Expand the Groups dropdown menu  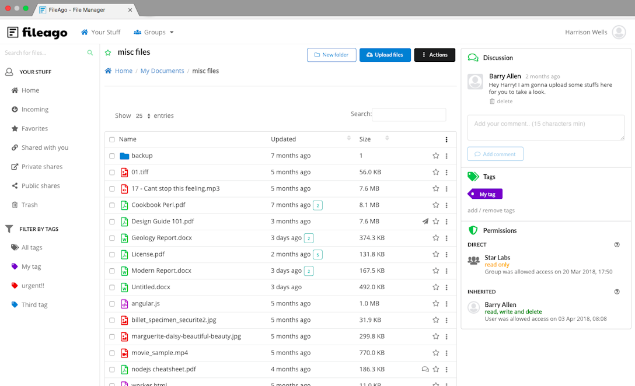[154, 33]
